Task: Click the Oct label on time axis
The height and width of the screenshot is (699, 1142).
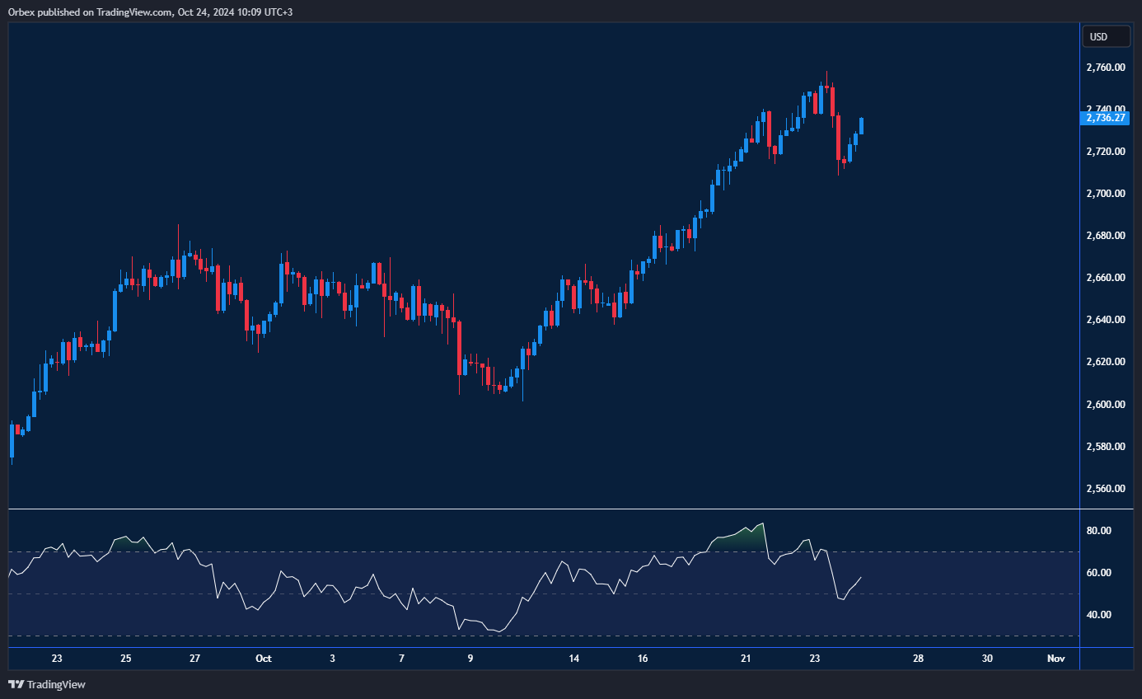Action: click(x=263, y=659)
